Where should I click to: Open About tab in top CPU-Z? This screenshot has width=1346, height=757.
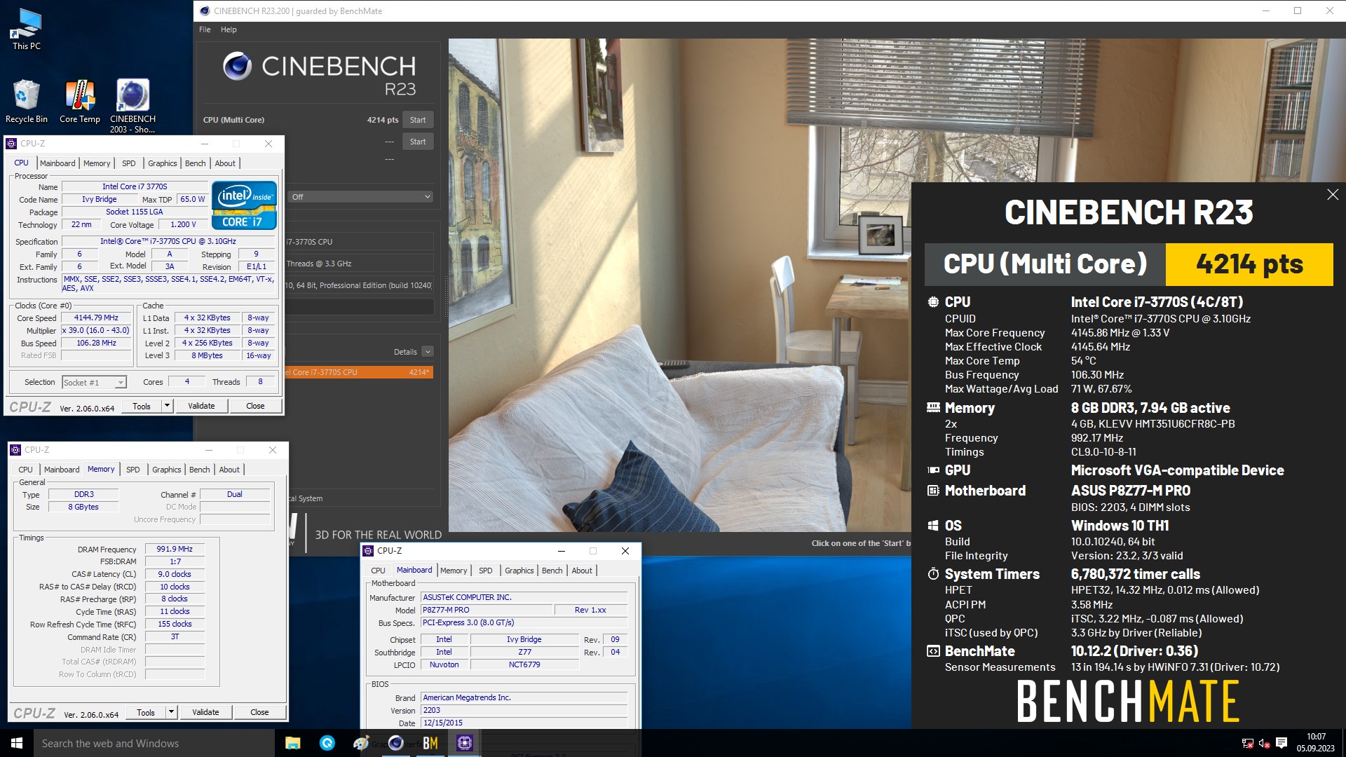[x=225, y=163]
